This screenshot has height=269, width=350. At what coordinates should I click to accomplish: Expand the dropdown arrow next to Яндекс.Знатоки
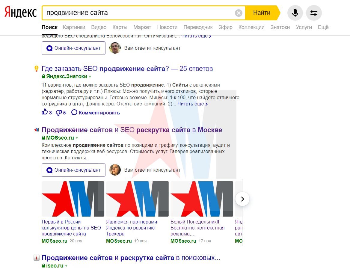(x=90, y=77)
